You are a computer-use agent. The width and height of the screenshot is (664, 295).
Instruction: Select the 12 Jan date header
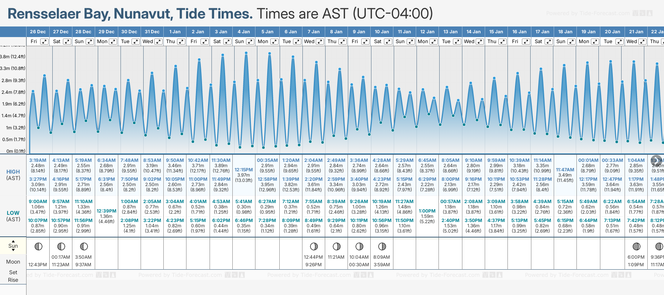[x=427, y=32]
